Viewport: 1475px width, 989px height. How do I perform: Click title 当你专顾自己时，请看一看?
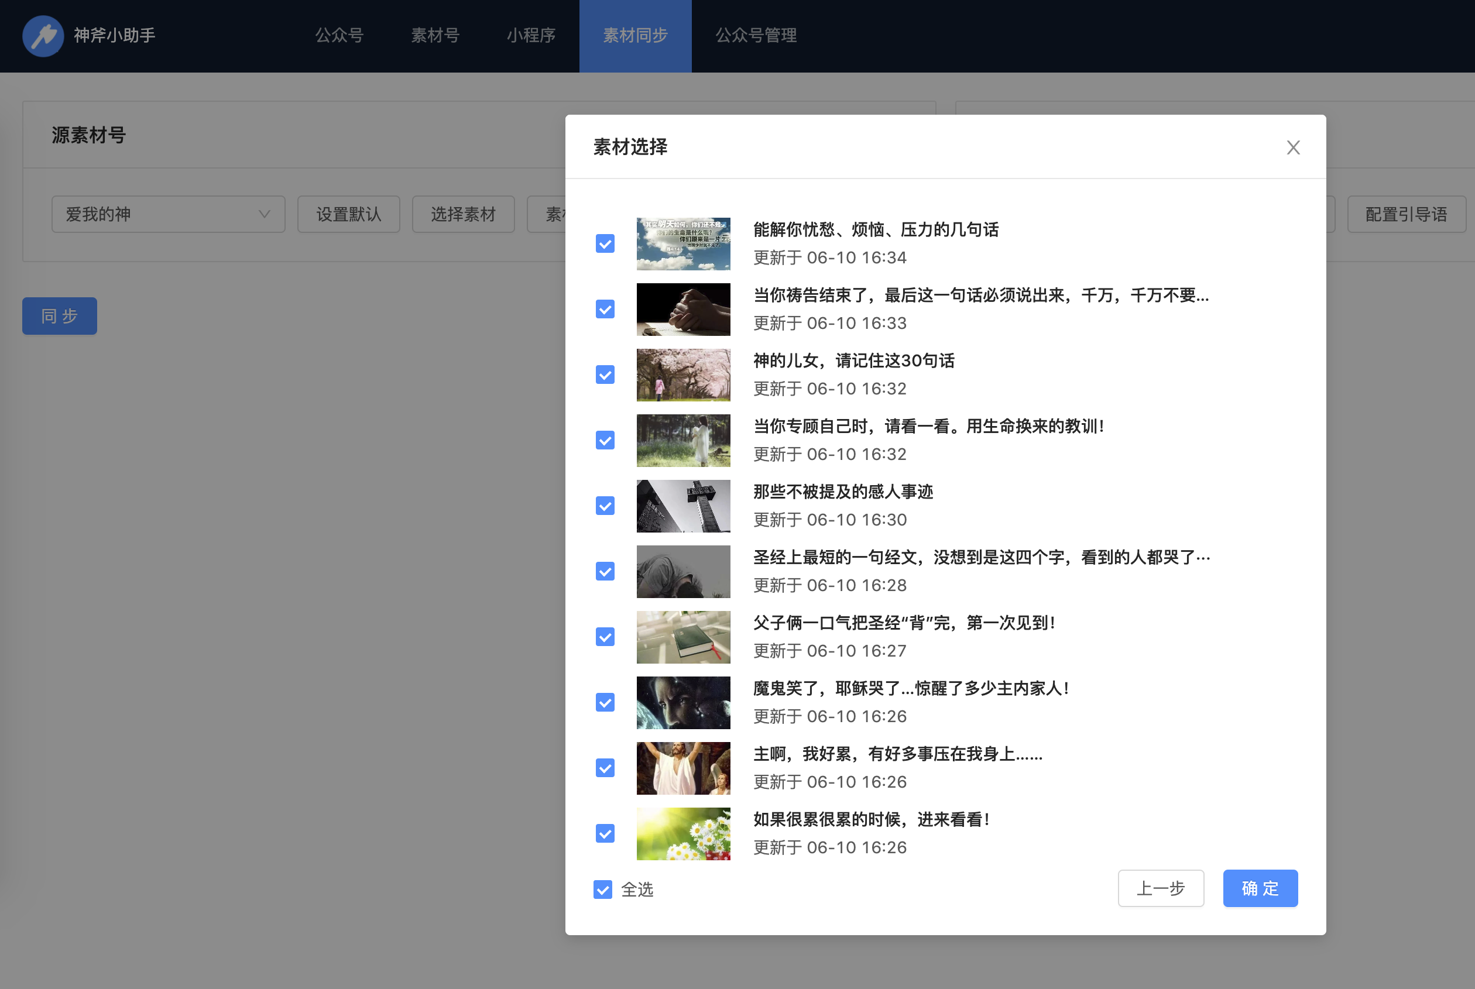pyautogui.click(x=929, y=427)
